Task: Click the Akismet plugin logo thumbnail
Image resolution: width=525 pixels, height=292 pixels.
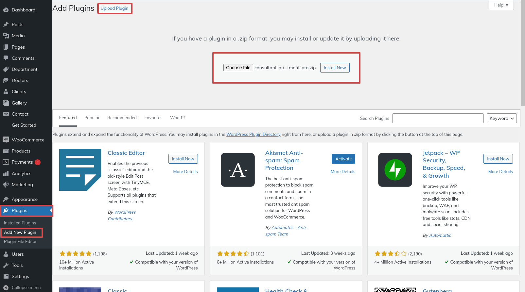Action: [238, 170]
